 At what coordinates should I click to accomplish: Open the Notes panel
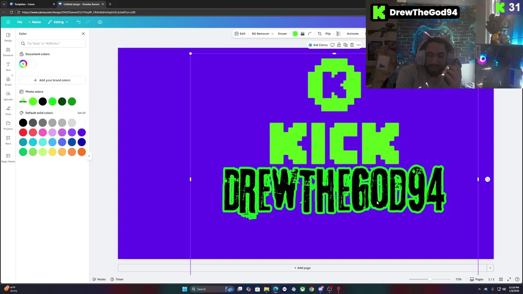click(x=99, y=279)
